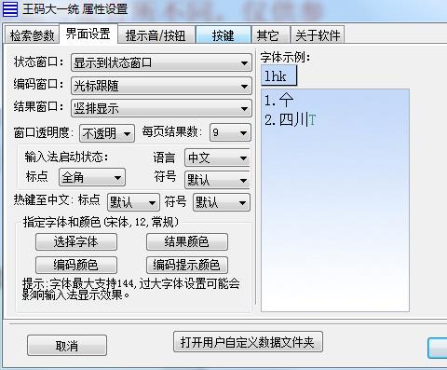The image size is (447, 370).
Task: Click 打开用户自定义数据文件夹 button
Action: point(248,342)
